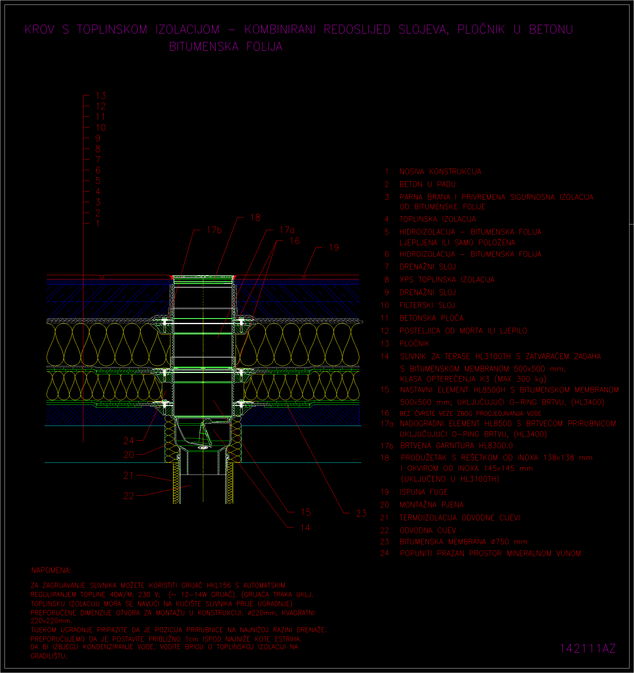
Task: Select note line 'TIJEKOM UGRADNJE PRIPAZITE'
Action: pyautogui.click(x=179, y=630)
